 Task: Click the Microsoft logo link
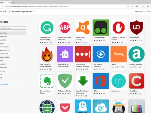coord(3,11)
